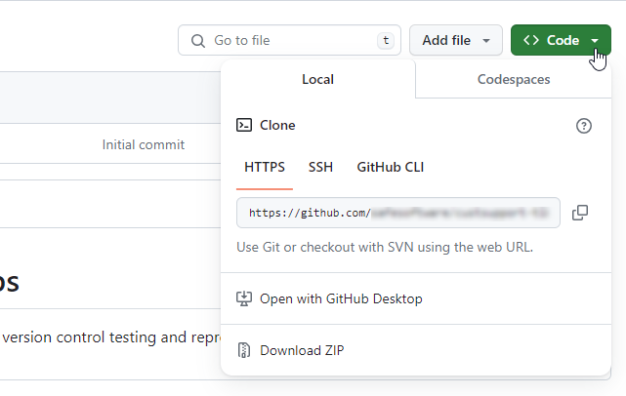Click the ZIP file archive icon
626x396 pixels.
tap(245, 350)
